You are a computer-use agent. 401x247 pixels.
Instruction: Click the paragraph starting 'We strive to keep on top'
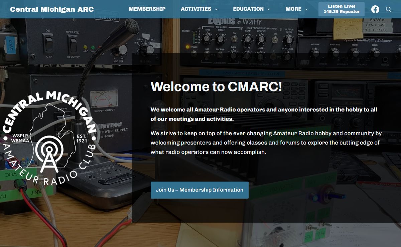click(266, 143)
